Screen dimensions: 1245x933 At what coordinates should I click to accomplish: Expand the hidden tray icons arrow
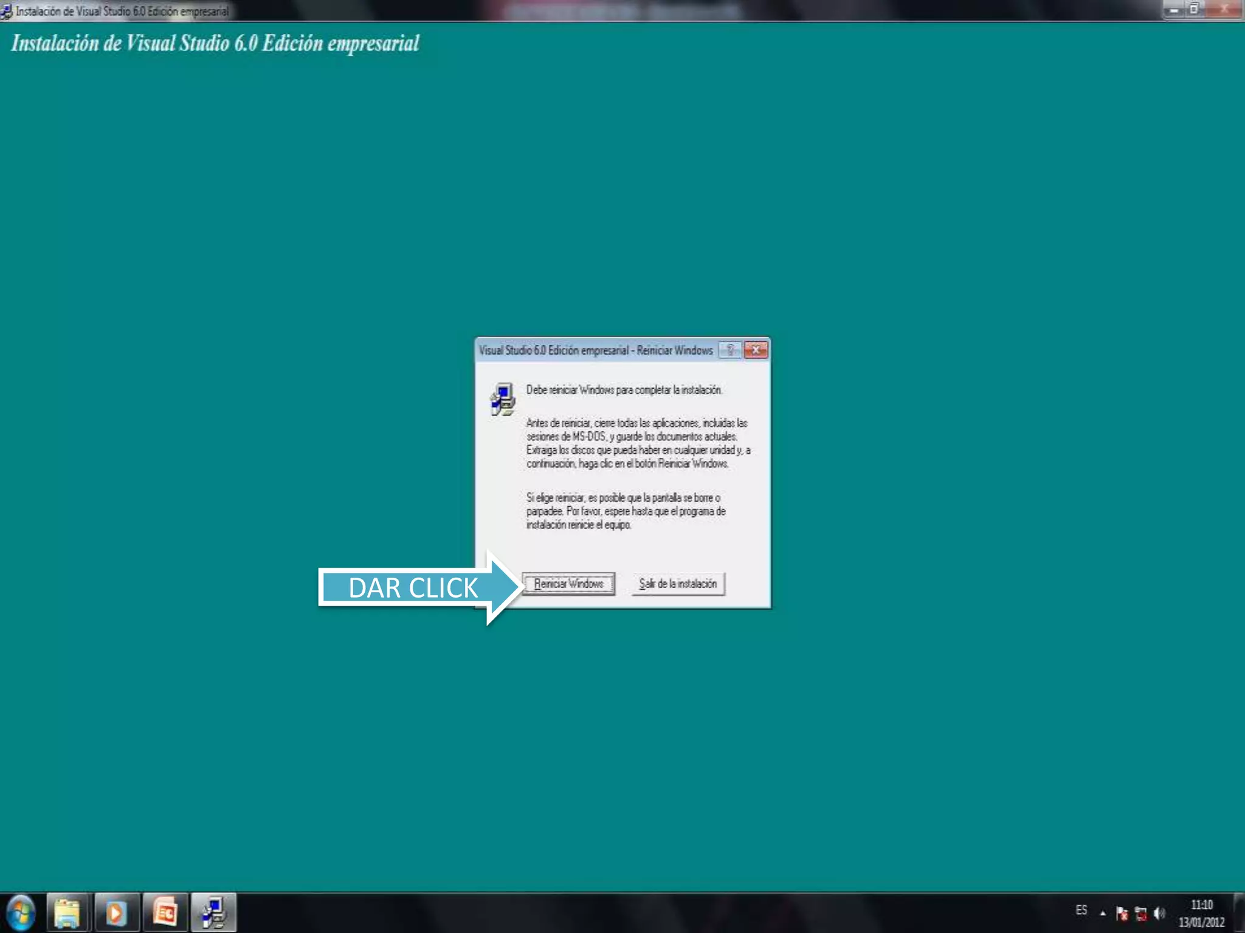[1103, 913]
